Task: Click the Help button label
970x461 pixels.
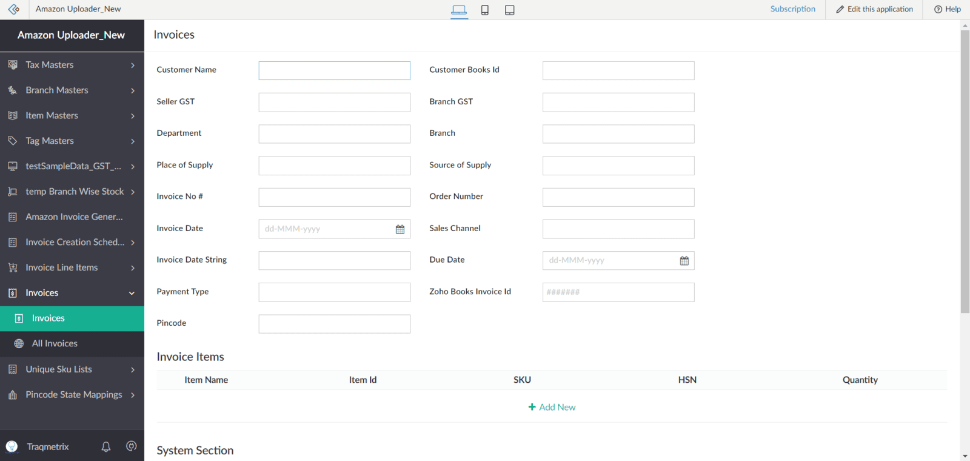Action: [953, 9]
